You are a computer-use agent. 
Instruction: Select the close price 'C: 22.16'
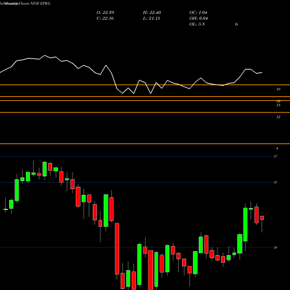(x=105, y=19)
